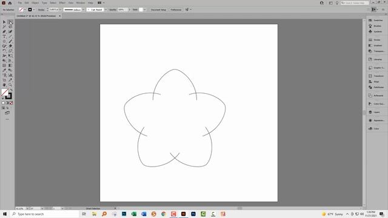This screenshot has height=218, width=388.
Task: Select the Line Segment tool
Action: pyautogui.click(x=10, y=36)
